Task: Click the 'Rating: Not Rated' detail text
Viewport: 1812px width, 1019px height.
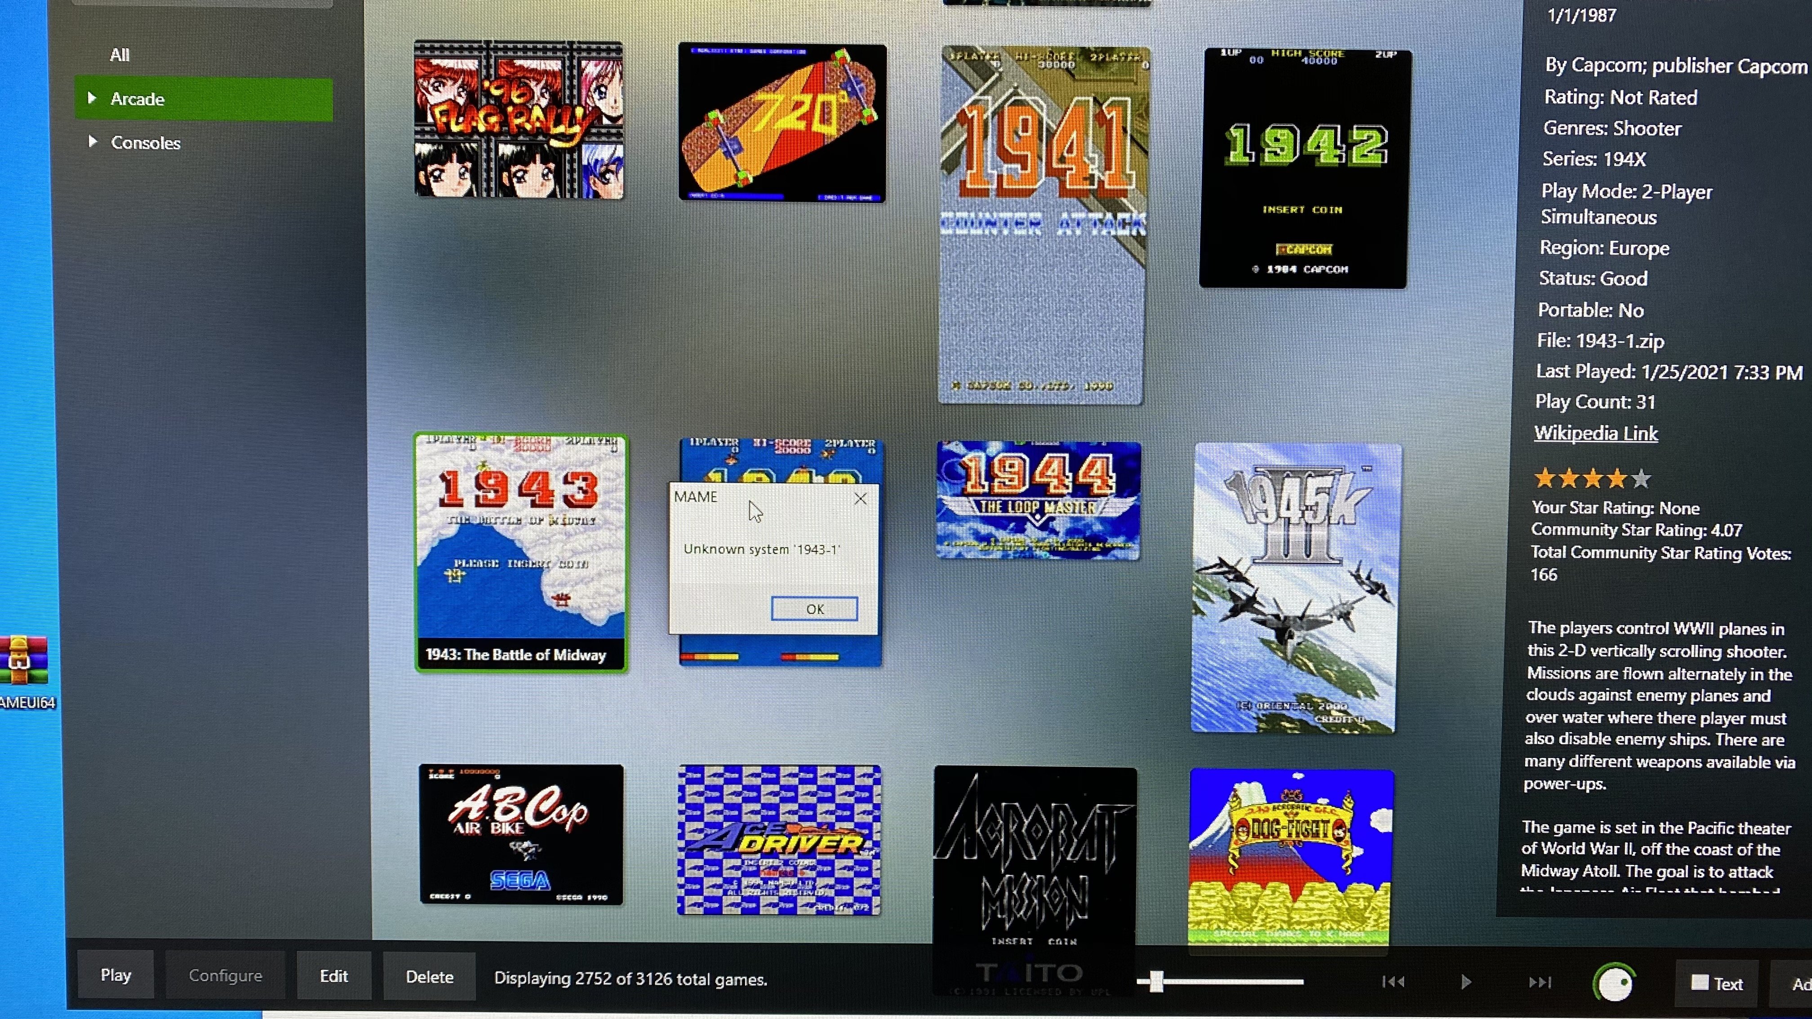Action: [1621, 97]
